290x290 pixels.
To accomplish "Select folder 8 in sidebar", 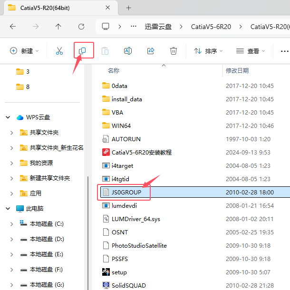I will 22,87.
